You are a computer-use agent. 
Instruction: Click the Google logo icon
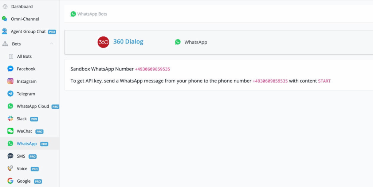click(x=11, y=181)
